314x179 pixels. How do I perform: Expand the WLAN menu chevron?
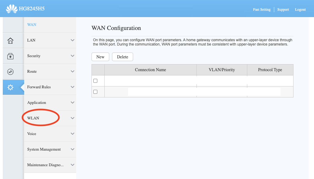pos(73,118)
